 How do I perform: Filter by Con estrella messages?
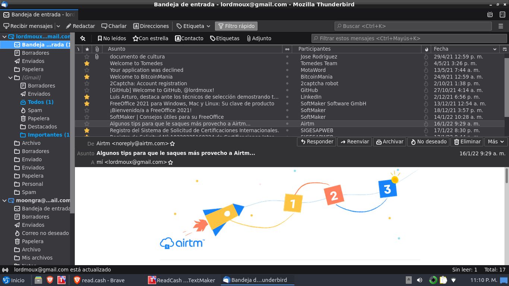(151, 38)
